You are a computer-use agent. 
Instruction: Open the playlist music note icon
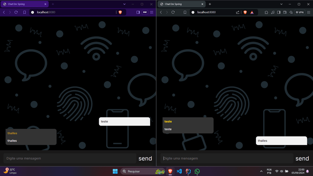pos(272,12)
